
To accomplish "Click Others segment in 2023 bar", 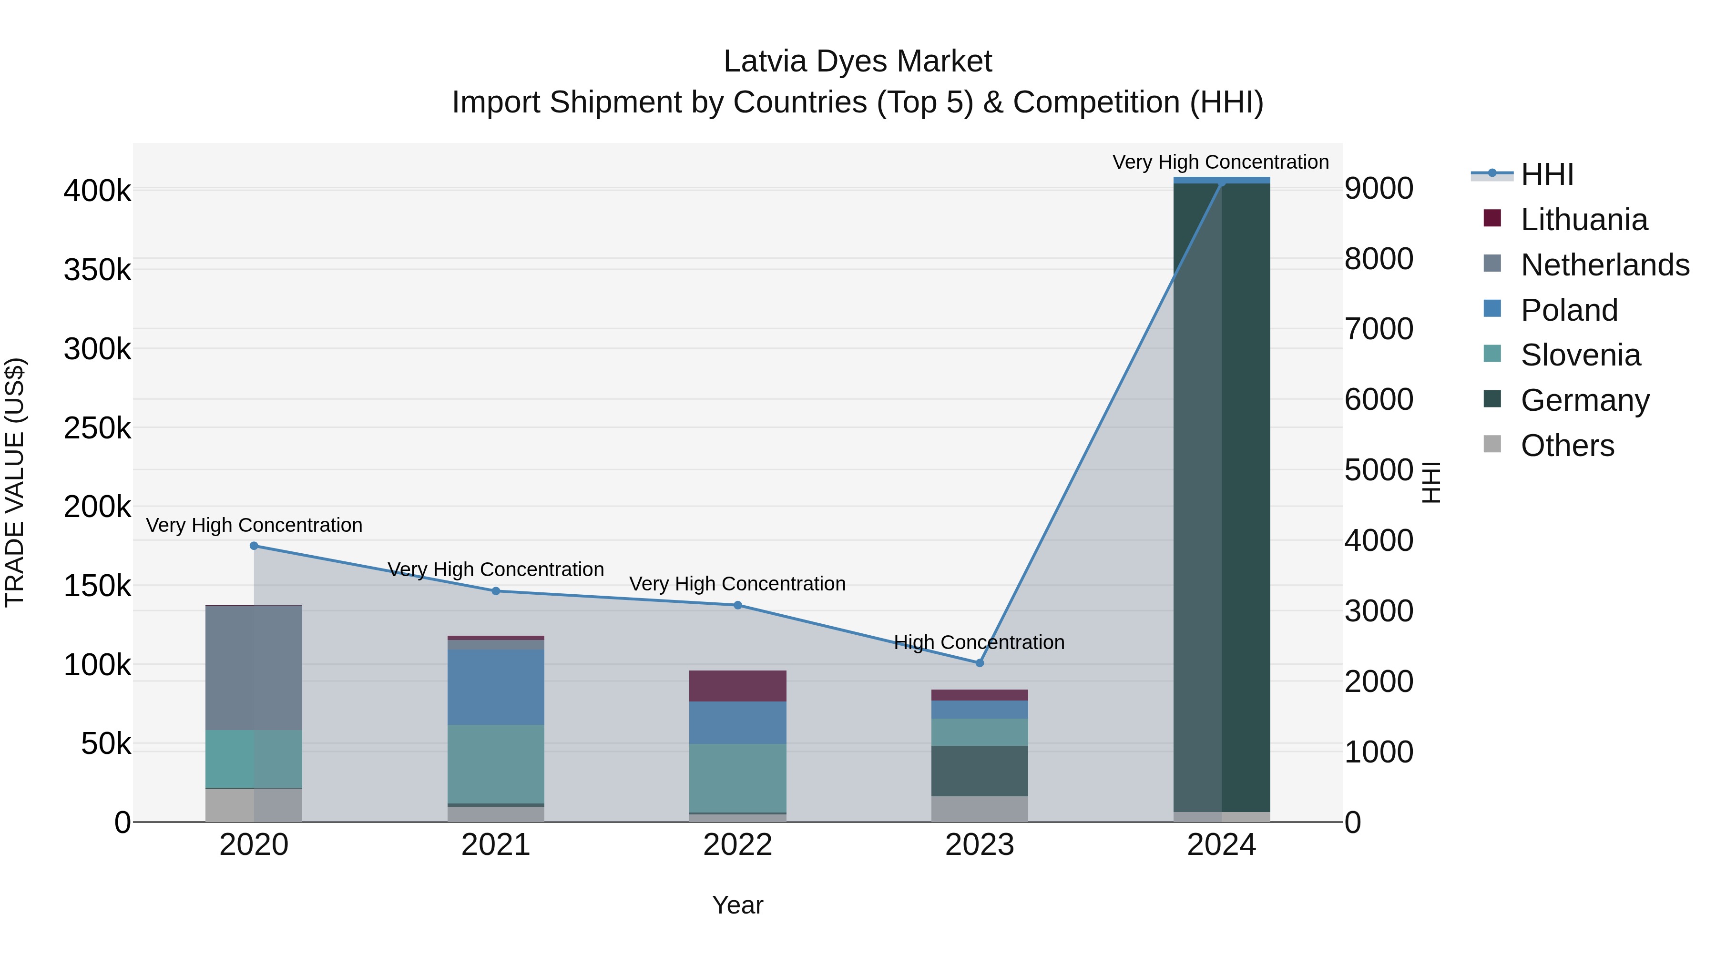I will (x=979, y=809).
